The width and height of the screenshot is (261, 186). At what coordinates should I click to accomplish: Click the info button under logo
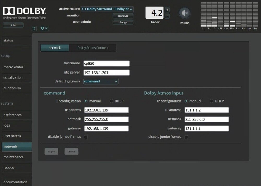[13, 25]
